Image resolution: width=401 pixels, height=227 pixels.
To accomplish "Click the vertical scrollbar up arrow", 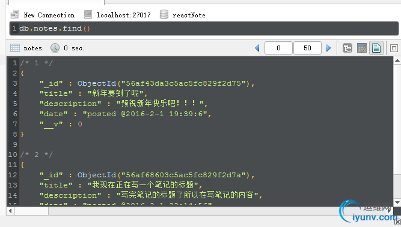I will click(397, 60).
